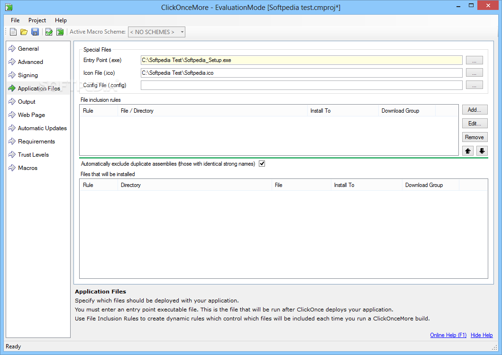Viewport: 502px width, 355px height.
Task: Open the Help menu
Action: tap(61, 20)
